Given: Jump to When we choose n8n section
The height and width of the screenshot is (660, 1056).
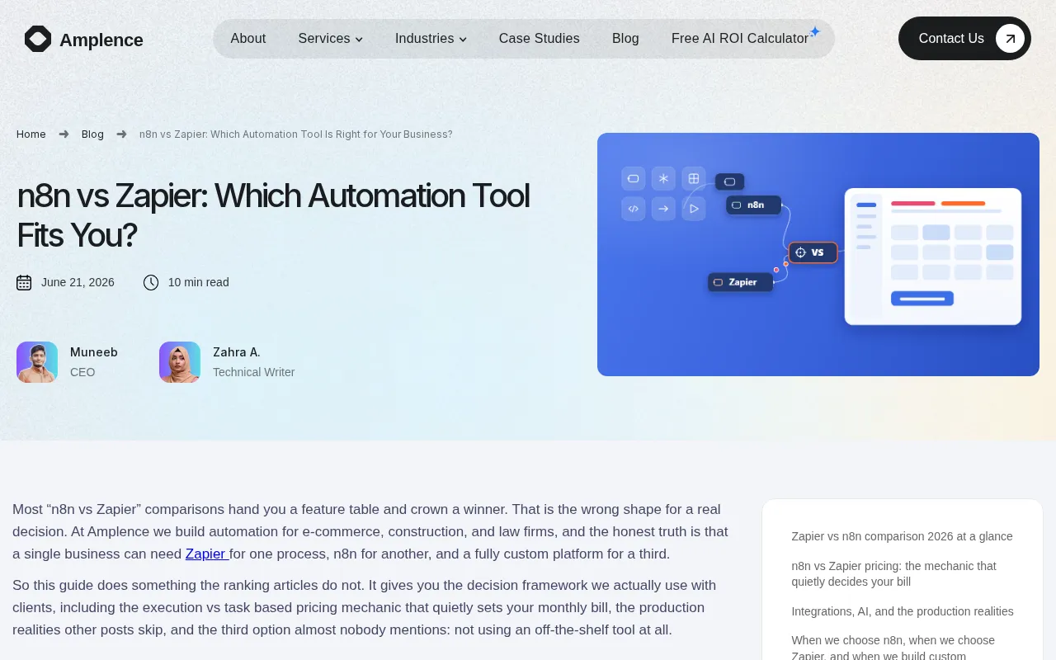Looking at the screenshot, I should pyautogui.click(x=893, y=648).
